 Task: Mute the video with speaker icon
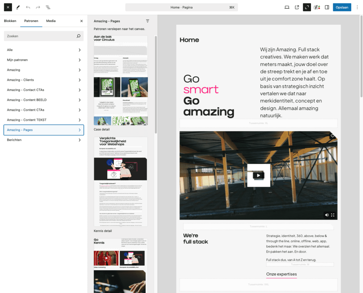(326, 215)
